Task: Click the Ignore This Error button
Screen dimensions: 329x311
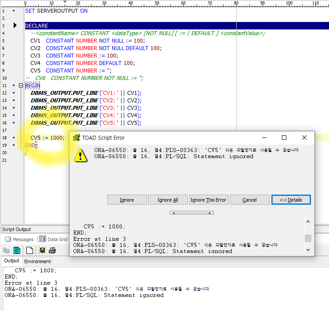Action: coord(208,200)
